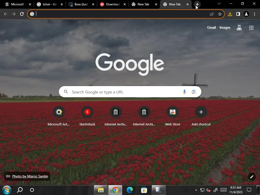The width and height of the screenshot is (260, 195).
Task: Search by image with Google Lens
Action: click(x=194, y=92)
